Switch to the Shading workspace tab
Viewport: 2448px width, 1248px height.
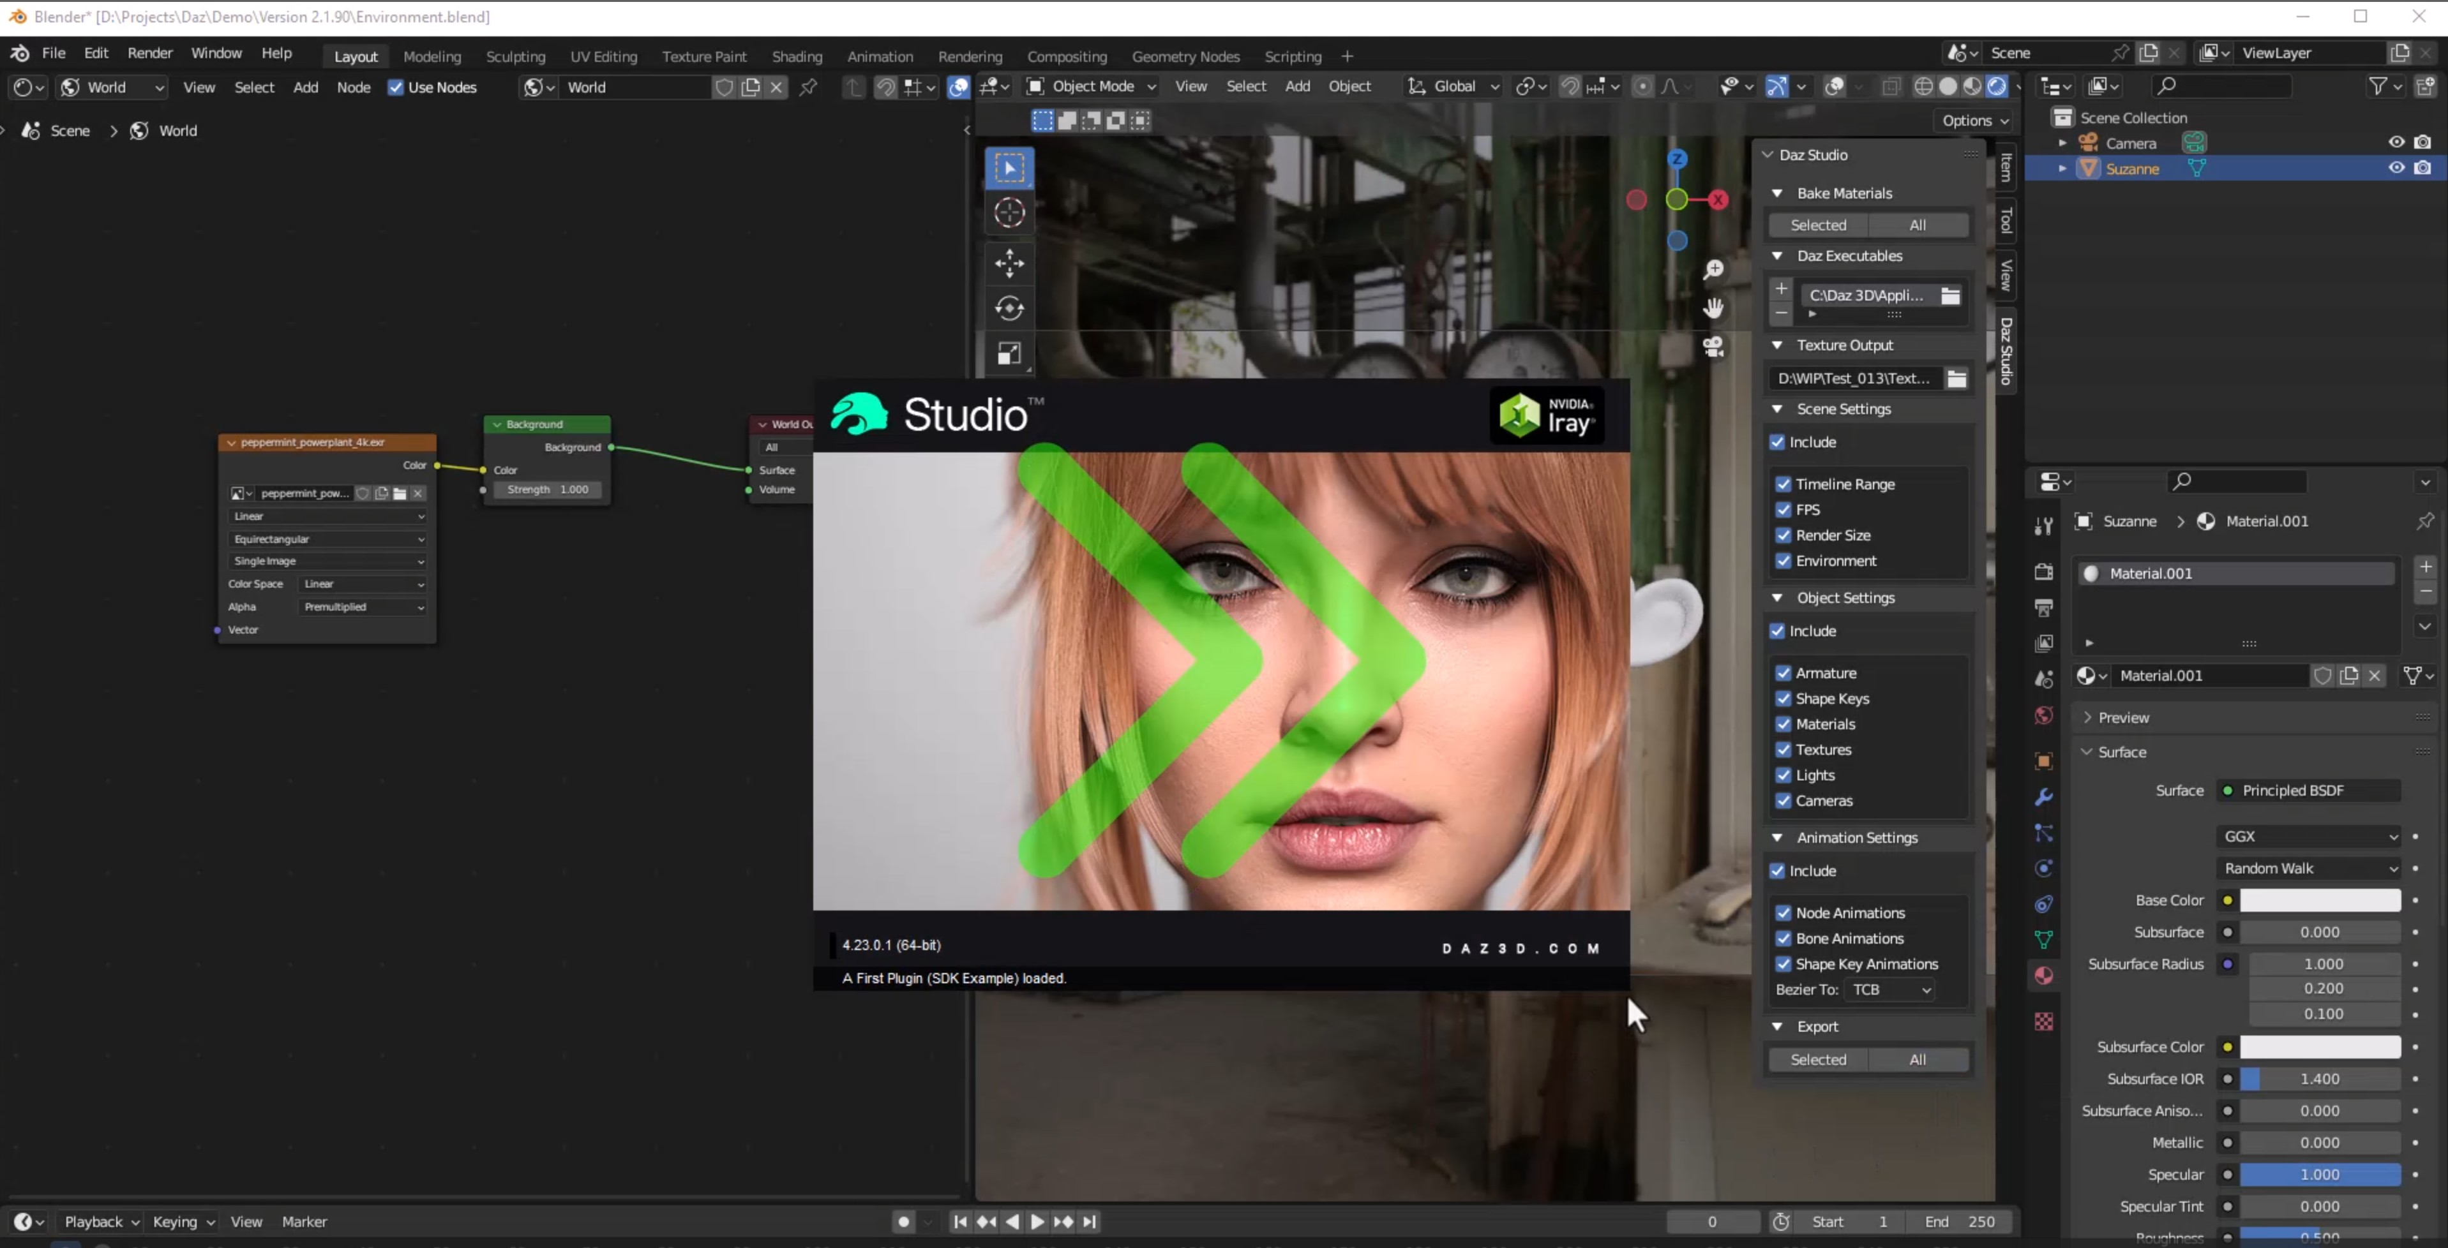pos(797,56)
